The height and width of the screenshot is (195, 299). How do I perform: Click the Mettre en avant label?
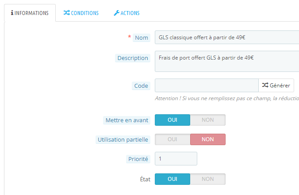point(126,120)
